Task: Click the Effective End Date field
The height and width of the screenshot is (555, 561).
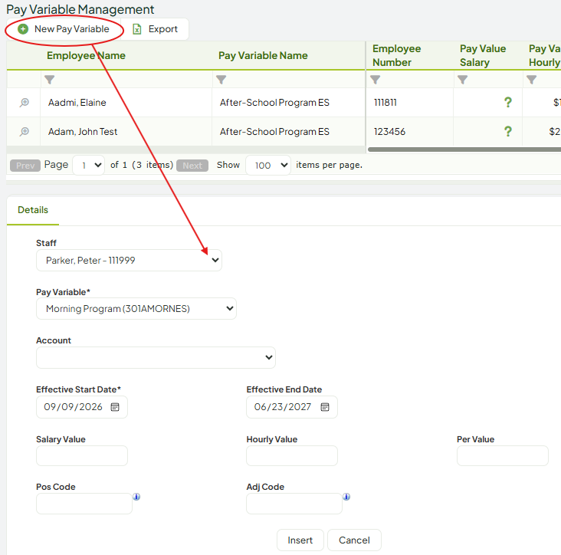Action: click(x=292, y=407)
